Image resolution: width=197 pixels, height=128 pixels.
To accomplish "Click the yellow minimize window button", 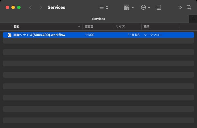I will click(x=13, y=7).
